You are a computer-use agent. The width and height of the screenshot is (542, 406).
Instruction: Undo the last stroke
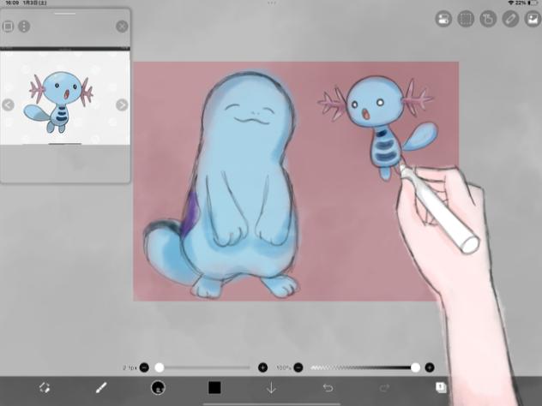[x=328, y=388]
